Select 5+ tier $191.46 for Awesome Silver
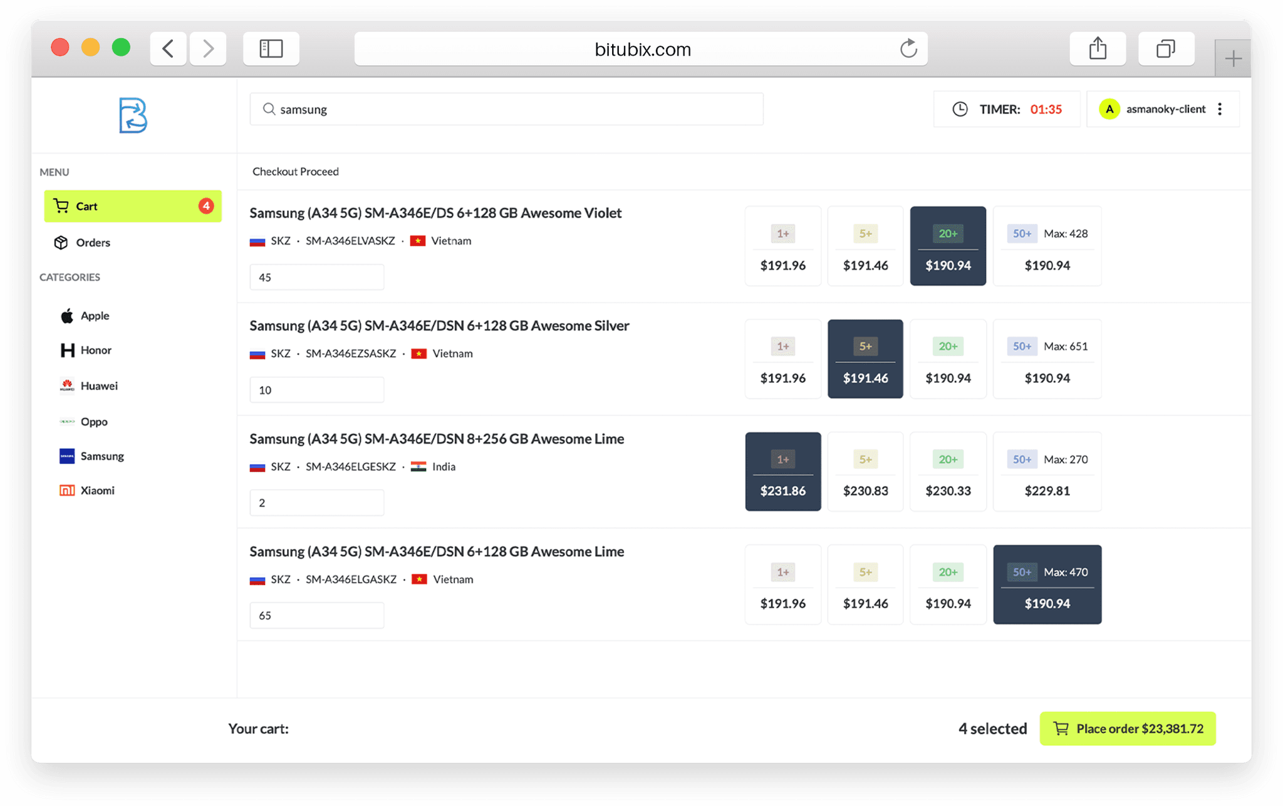 865,359
